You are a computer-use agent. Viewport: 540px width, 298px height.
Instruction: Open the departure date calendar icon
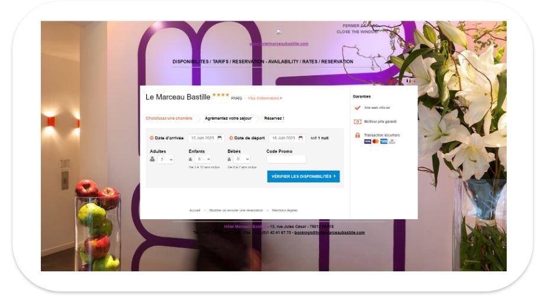coord(301,138)
